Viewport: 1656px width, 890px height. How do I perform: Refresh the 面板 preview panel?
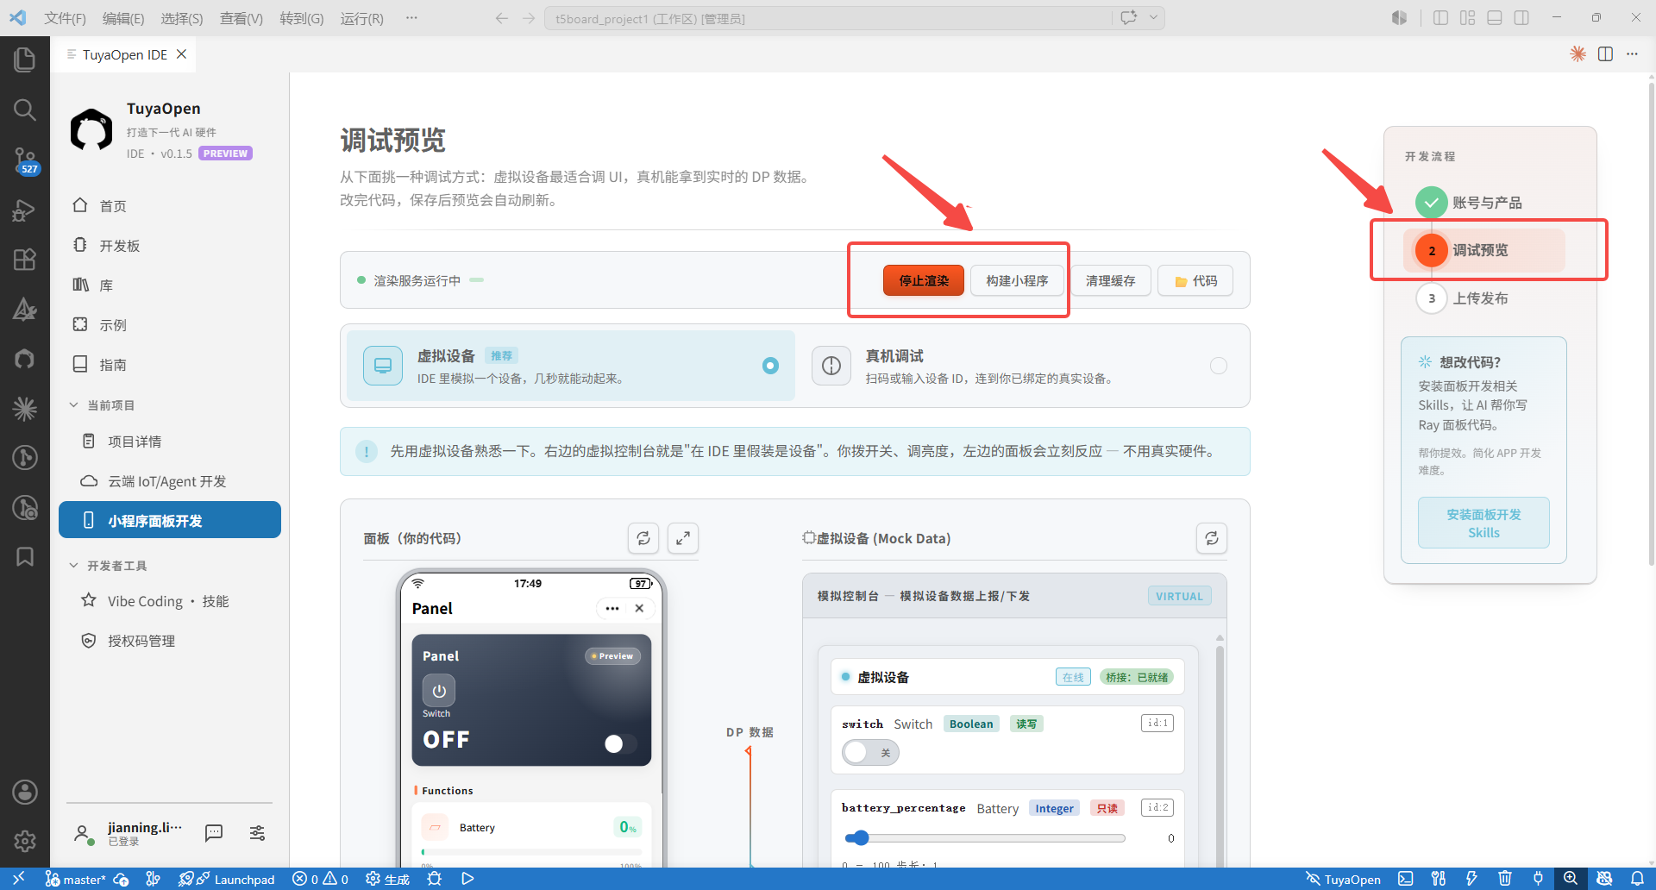pos(643,538)
